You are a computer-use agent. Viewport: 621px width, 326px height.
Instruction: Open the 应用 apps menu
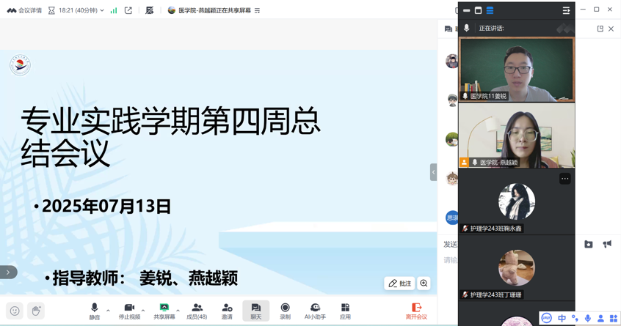point(345,311)
